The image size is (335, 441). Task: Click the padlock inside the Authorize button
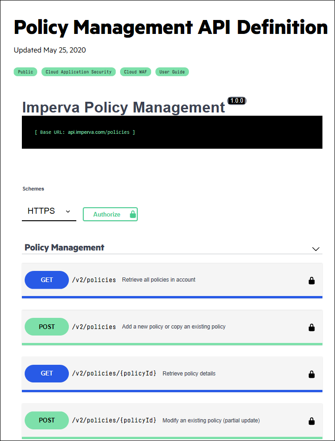tap(133, 214)
